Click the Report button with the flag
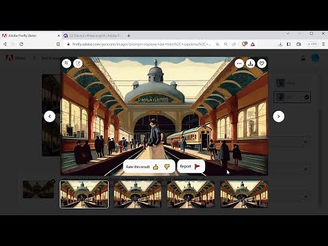The height and width of the screenshot is (246, 328). coord(191,167)
